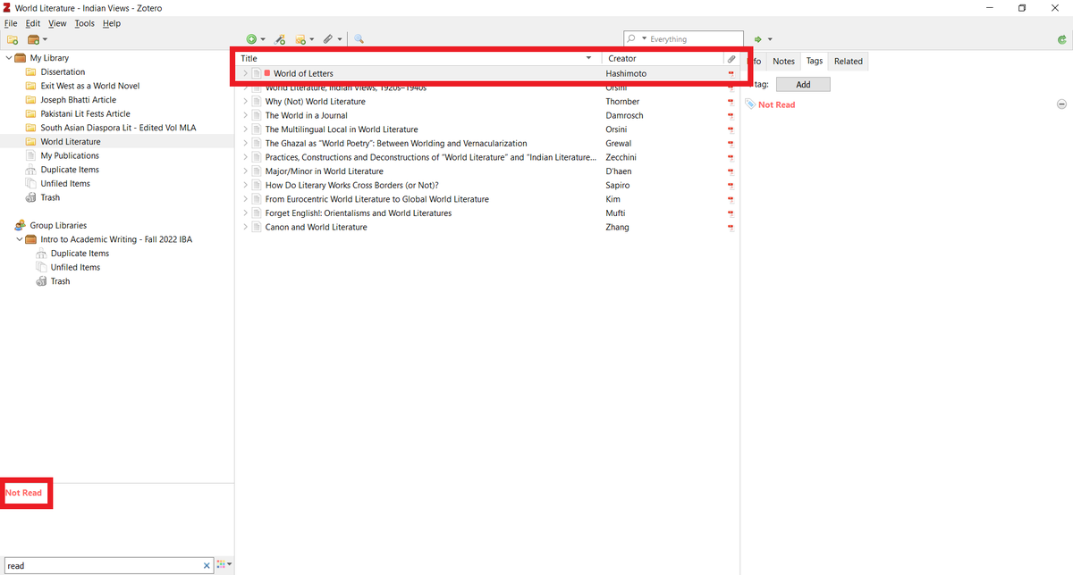Click PDF attachment icon for Kim row
1073x575 pixels.
pyautogui.click(x=731, y=199)
